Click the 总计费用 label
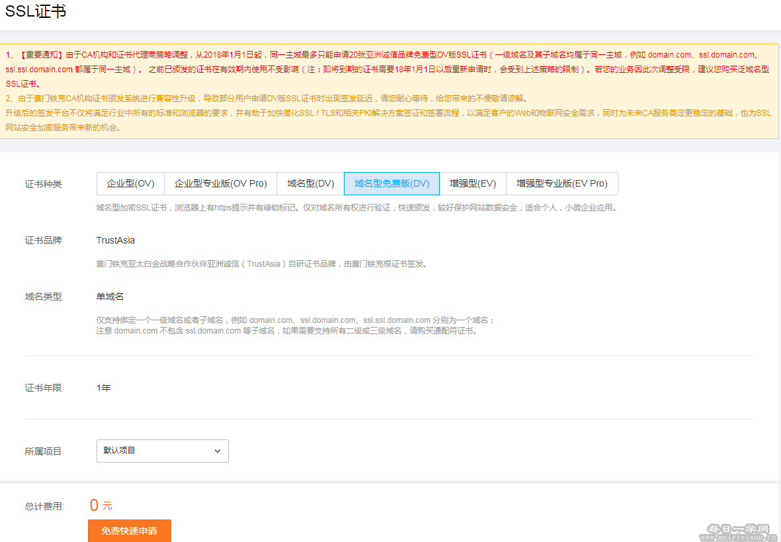 tap(44, 507)
